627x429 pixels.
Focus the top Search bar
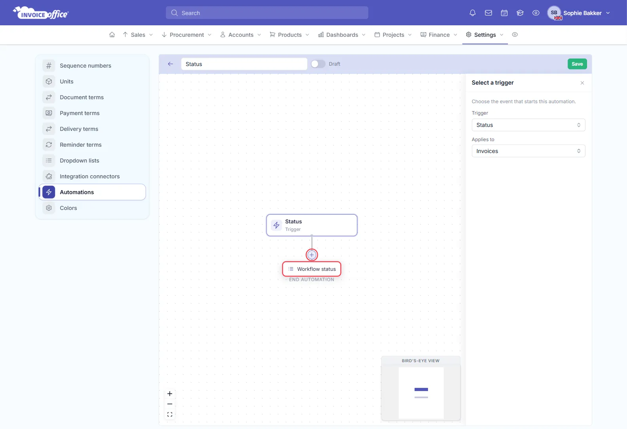[x=267, y=13]
